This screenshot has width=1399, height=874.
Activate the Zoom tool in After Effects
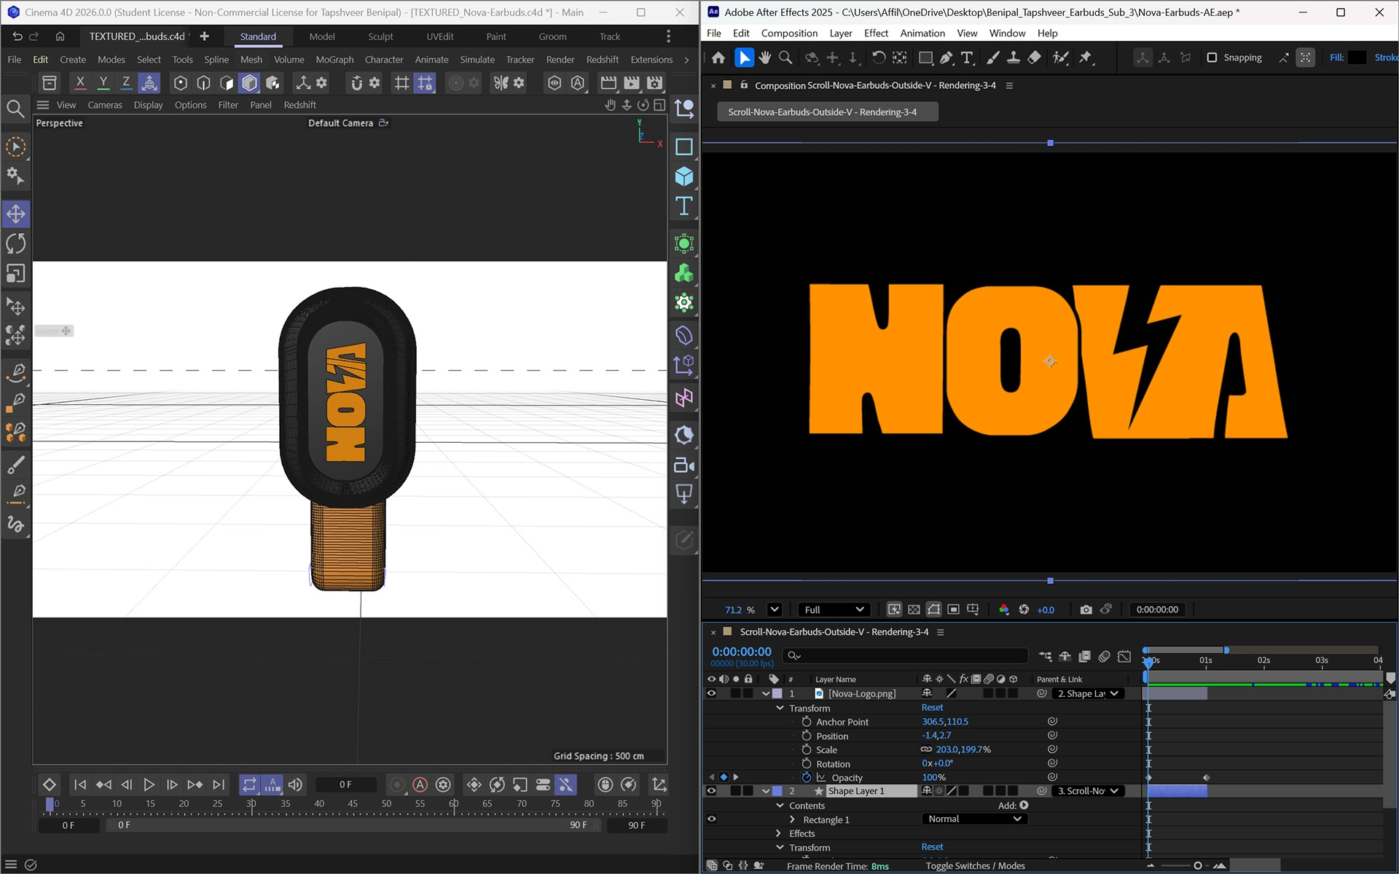point(785,58)
